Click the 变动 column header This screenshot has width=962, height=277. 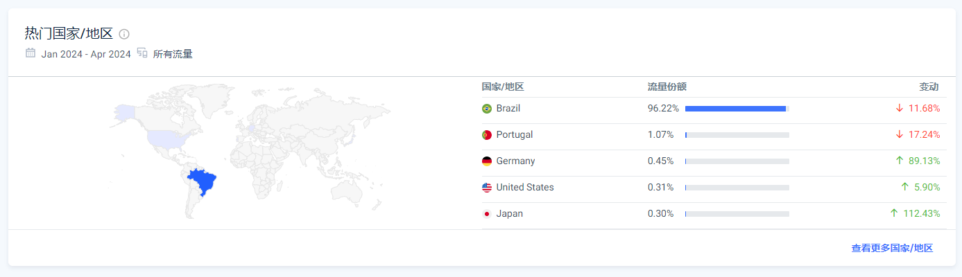tap(929, 87)
